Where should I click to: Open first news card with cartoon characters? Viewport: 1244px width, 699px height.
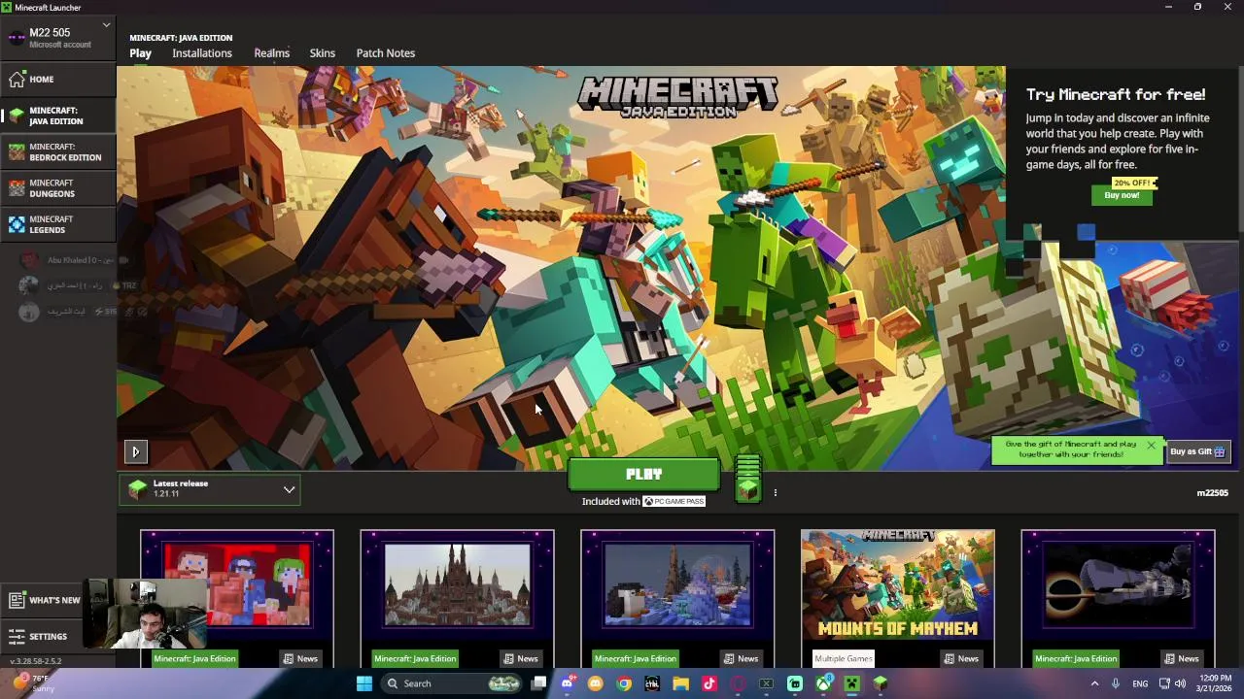(237, 598)
